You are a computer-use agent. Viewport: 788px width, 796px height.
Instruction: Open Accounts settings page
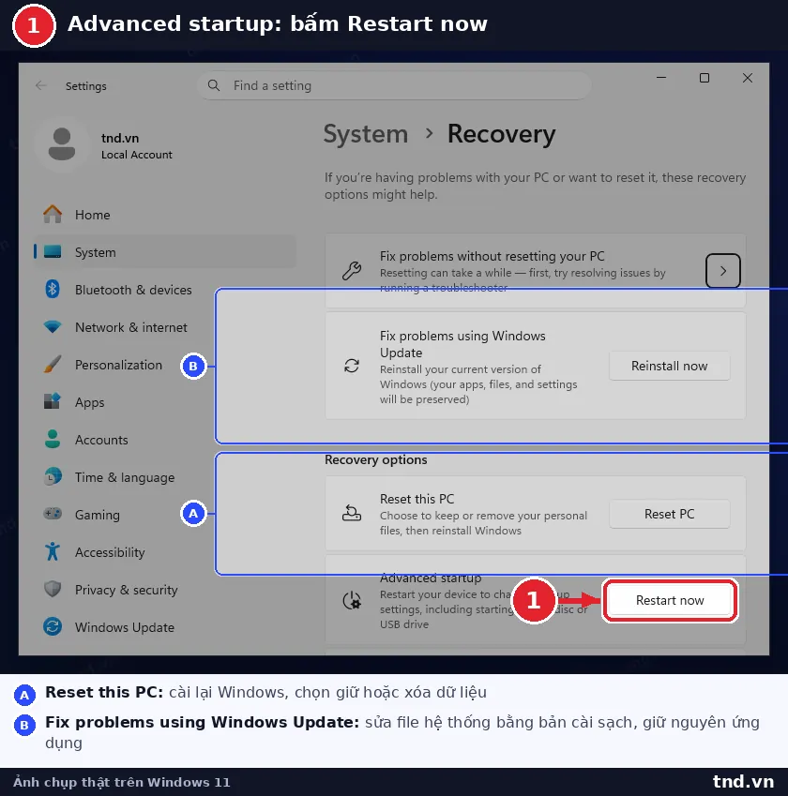pos(165,440)
